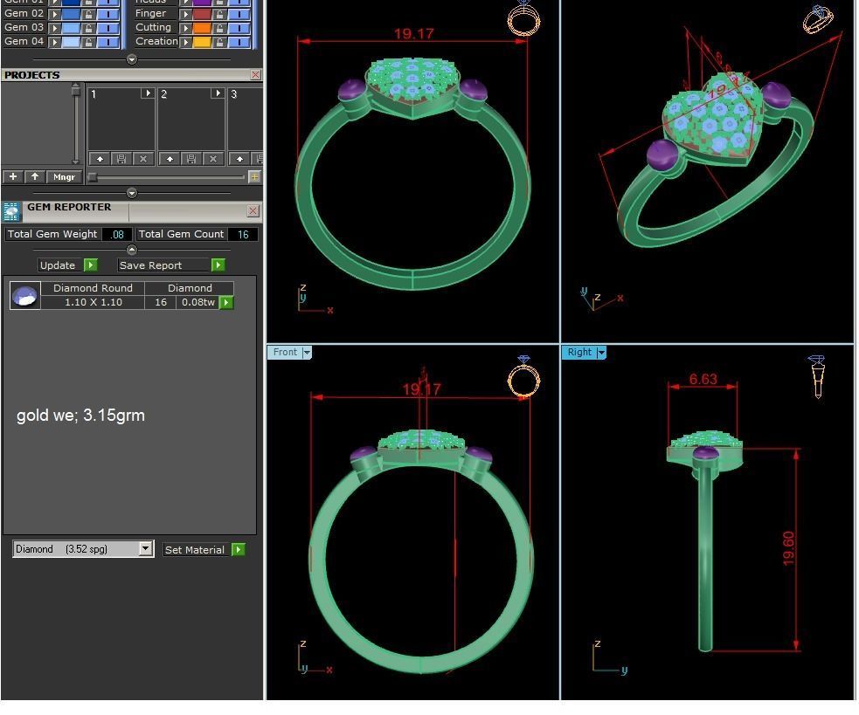Image resolution: width=859 pixels, height=715 pixels.
Task: Click the up-arrow button beside Mngr
Action: [34, 176]
